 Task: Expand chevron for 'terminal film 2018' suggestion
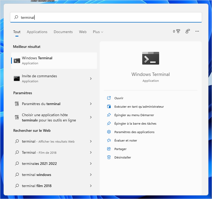pos(91,186)
